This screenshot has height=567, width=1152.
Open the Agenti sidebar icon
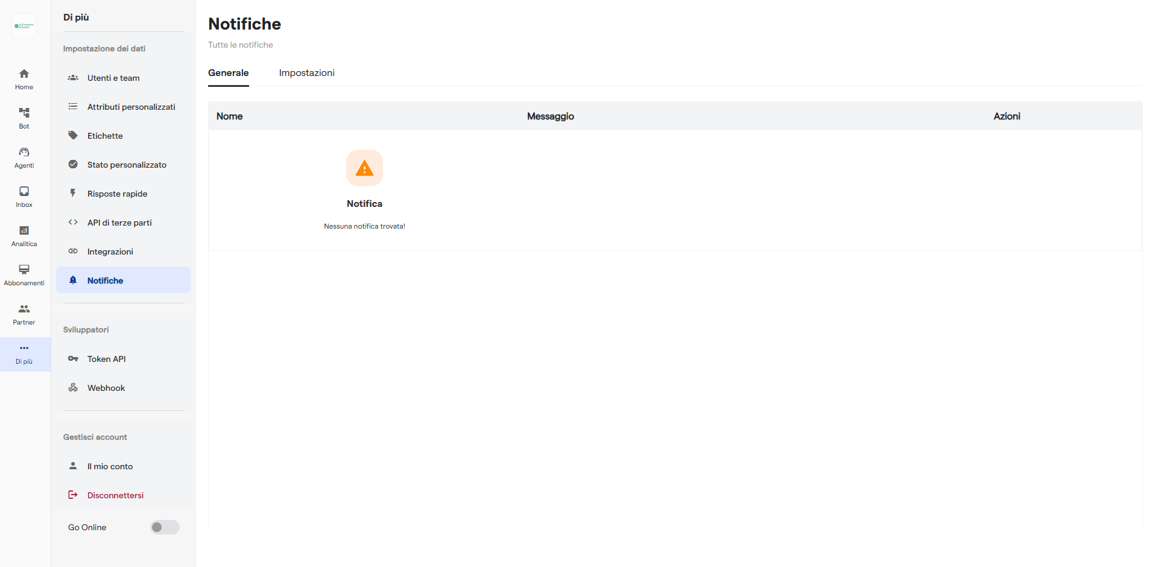(24, 156)
